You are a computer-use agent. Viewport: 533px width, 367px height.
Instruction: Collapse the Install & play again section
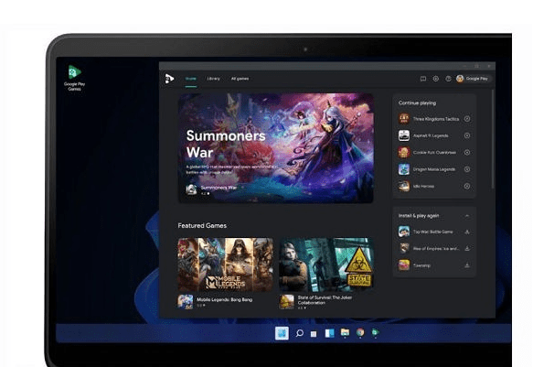click(467, 216)
